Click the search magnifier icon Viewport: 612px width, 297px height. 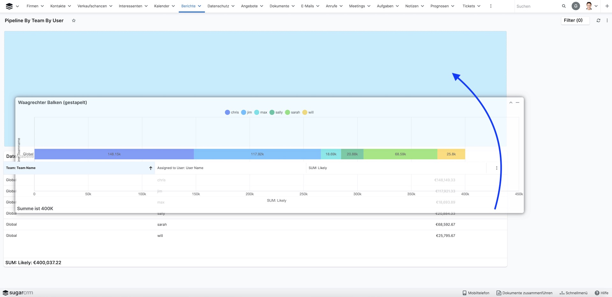pos(564,6)
